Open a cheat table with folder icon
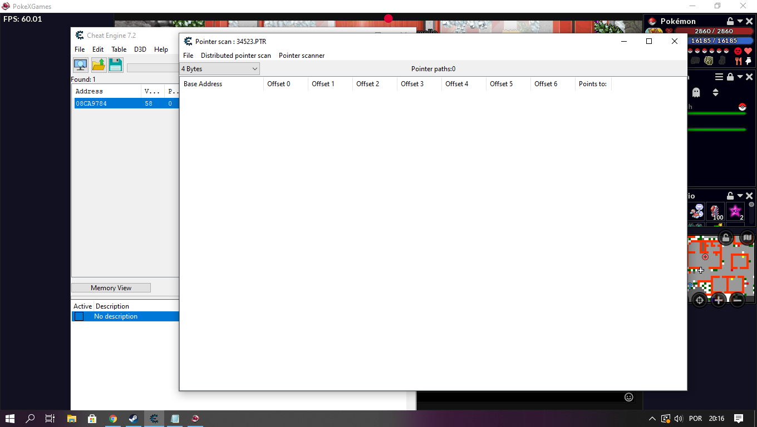This screenshot has width=757, height=427. click(x=99, y=65)
